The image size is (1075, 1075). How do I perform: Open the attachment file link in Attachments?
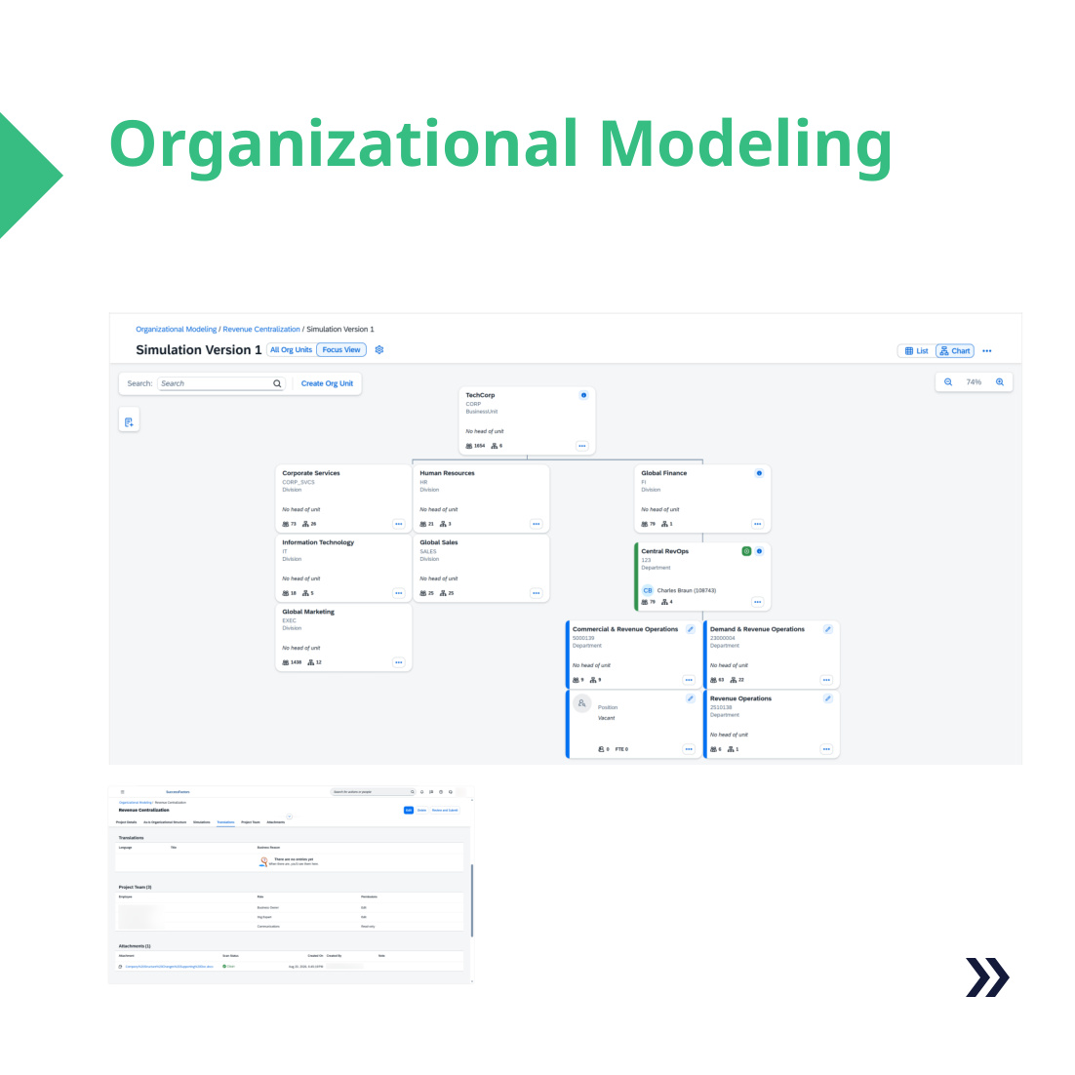(169, 967)
